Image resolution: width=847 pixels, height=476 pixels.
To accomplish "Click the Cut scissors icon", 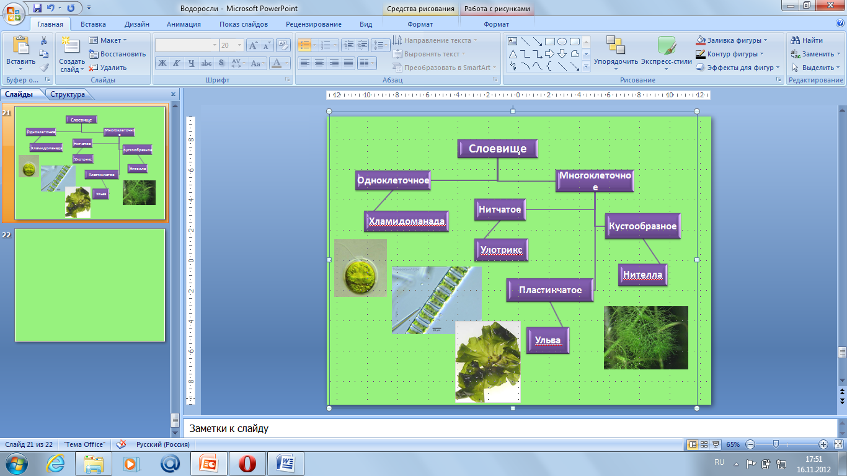I will pyautogui.click(x=44, y=41).
